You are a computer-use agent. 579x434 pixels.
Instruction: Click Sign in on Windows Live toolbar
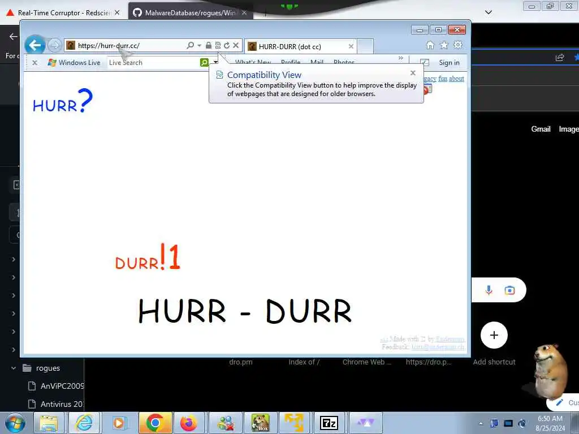tap(449, 63)
